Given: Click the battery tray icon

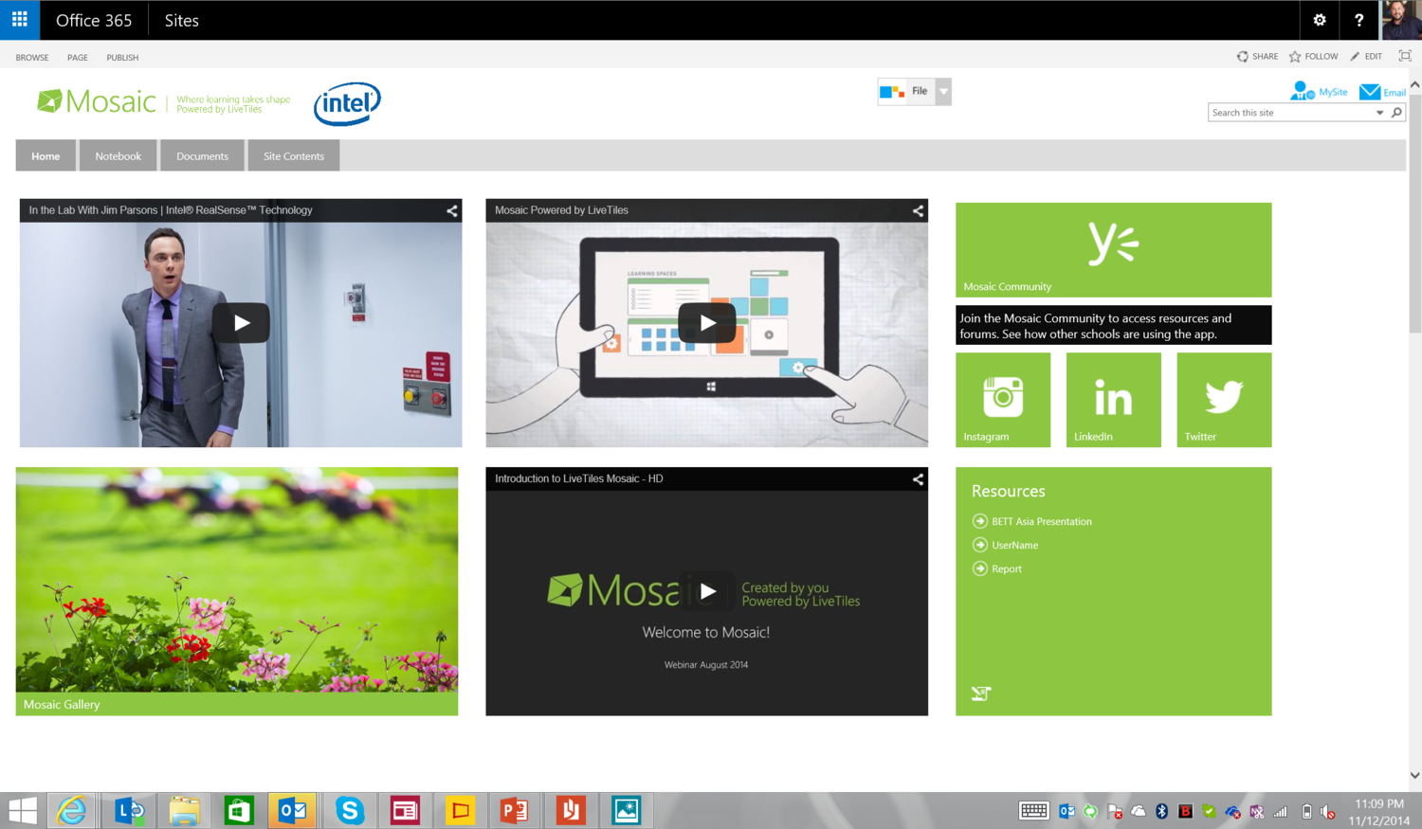Looking at the screenshot, I should pos(1306,811).
